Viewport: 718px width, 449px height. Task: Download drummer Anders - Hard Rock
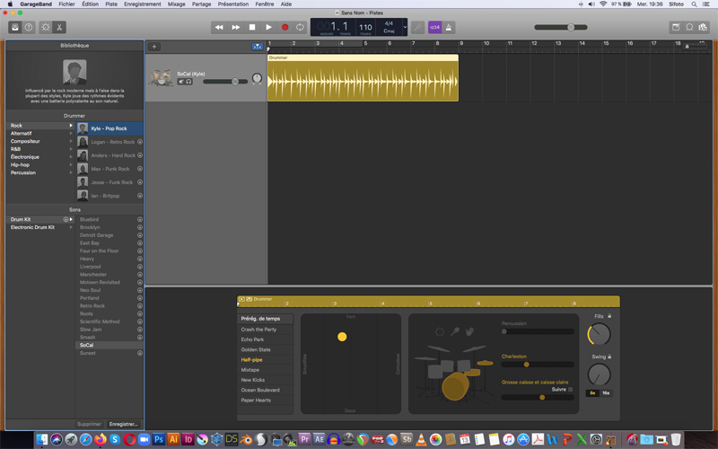(140, 155)
